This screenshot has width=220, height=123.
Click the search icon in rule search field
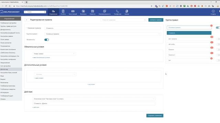click(x=145, y=20)
